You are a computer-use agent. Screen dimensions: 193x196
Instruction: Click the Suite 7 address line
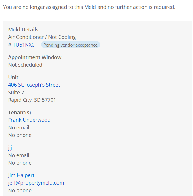16,93
